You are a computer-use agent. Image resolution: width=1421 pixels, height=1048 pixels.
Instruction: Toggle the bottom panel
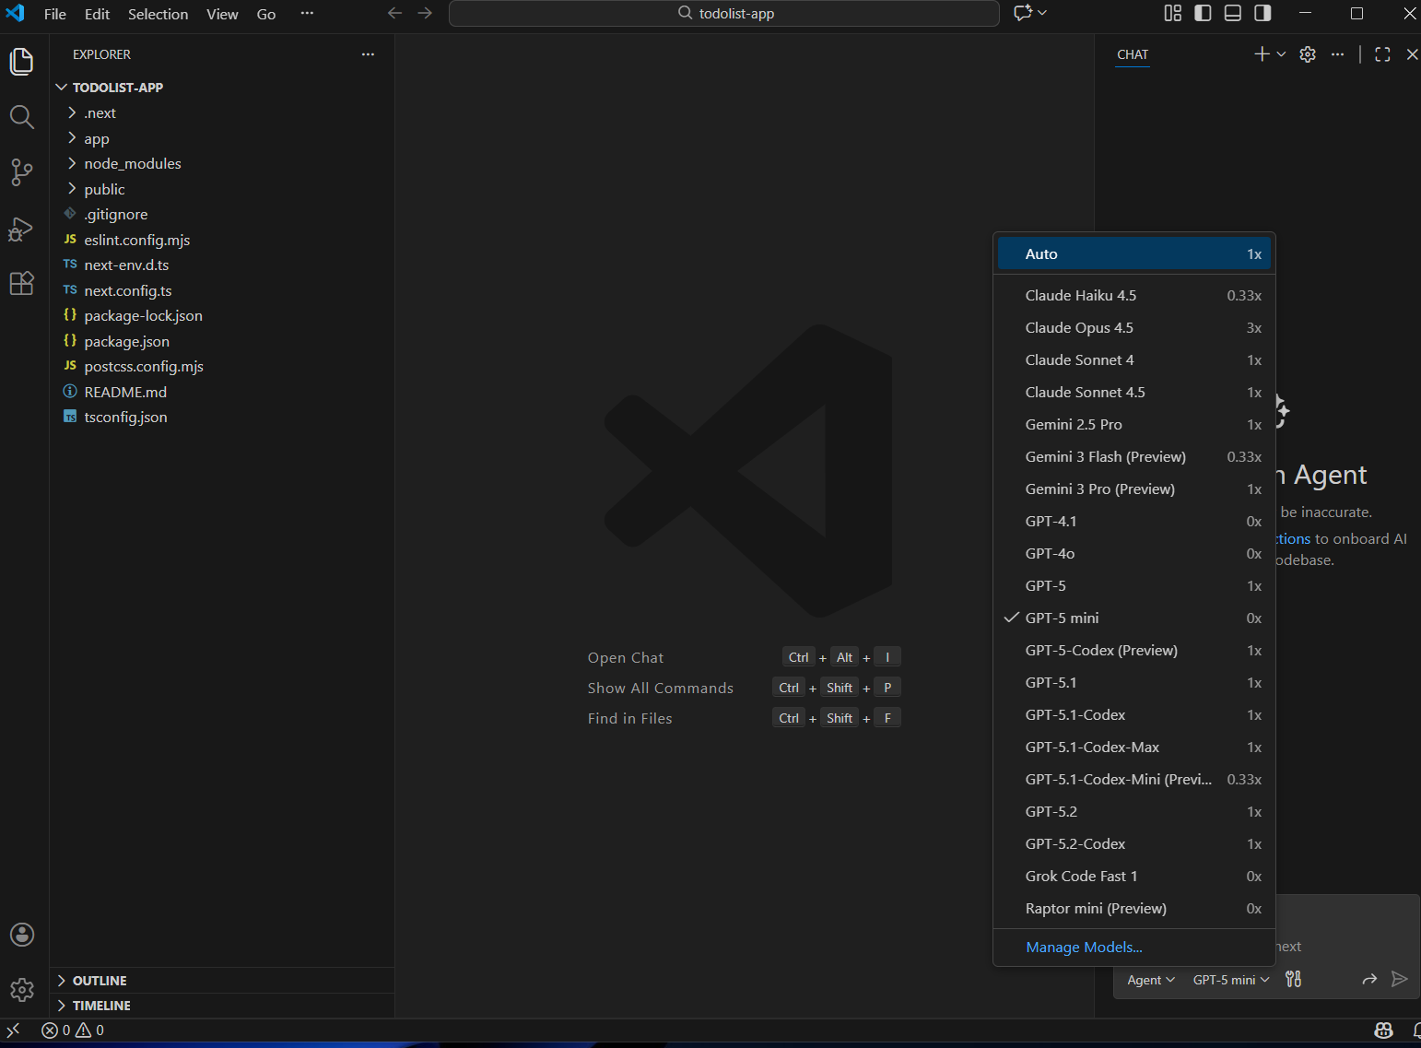coord(1233,13)
